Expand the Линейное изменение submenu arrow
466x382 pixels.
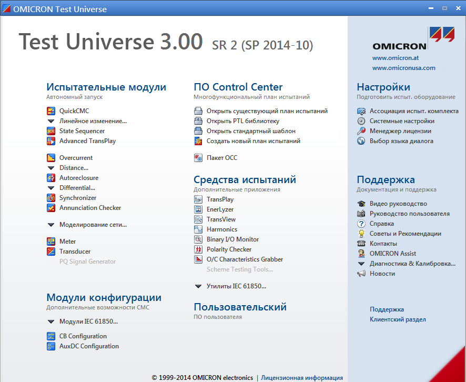[51, 121]
